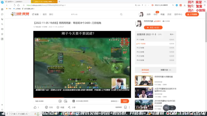Like the video with the thumbs-up icon
The image size is (207, 116).
tap(35, 107)
